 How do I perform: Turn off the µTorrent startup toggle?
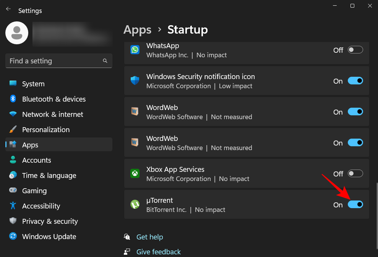[x=355, y=204]
